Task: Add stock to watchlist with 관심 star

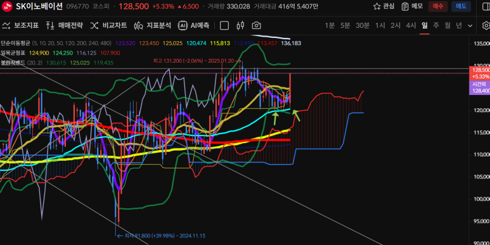Action: tap(384, 6)
